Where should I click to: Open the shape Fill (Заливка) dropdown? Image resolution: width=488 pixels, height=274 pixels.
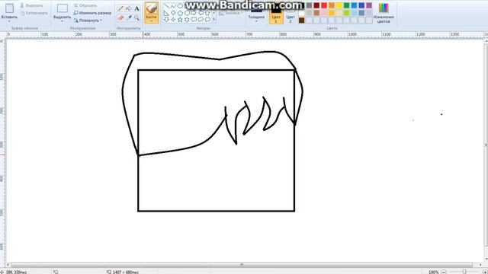pos(230,13)
